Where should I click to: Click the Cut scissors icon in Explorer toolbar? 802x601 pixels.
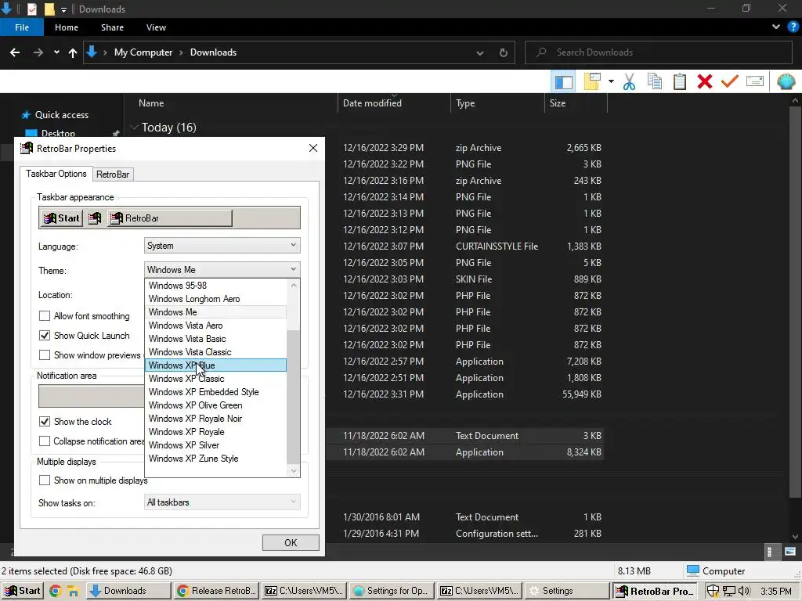pos(629,81)
